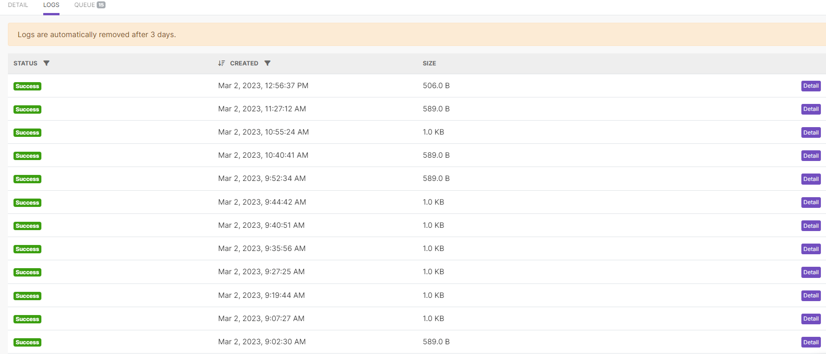View Detail of the 11:27:12 AM log

point(811,109)
